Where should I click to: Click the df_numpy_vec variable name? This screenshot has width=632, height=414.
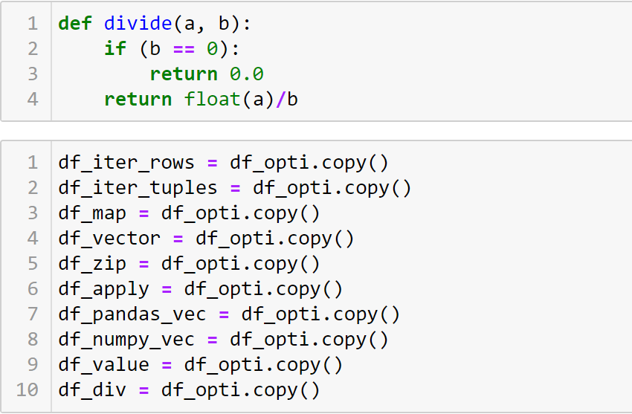pyautogui.click(x=126, y=340)
